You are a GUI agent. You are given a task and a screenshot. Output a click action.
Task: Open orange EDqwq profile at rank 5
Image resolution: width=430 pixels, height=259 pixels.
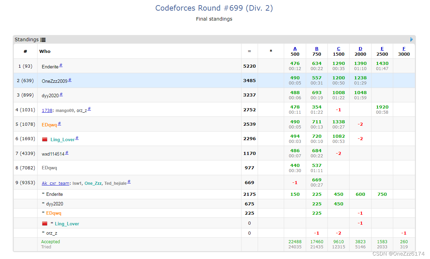pyautogui.click(x=49, y=125)
